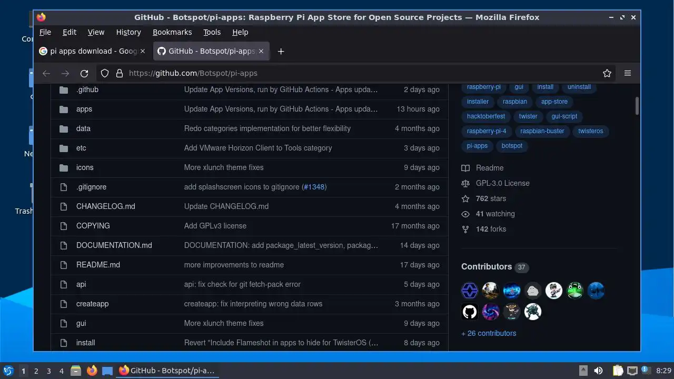
Task: Open the .github folder
Action: tap(87, 89)
